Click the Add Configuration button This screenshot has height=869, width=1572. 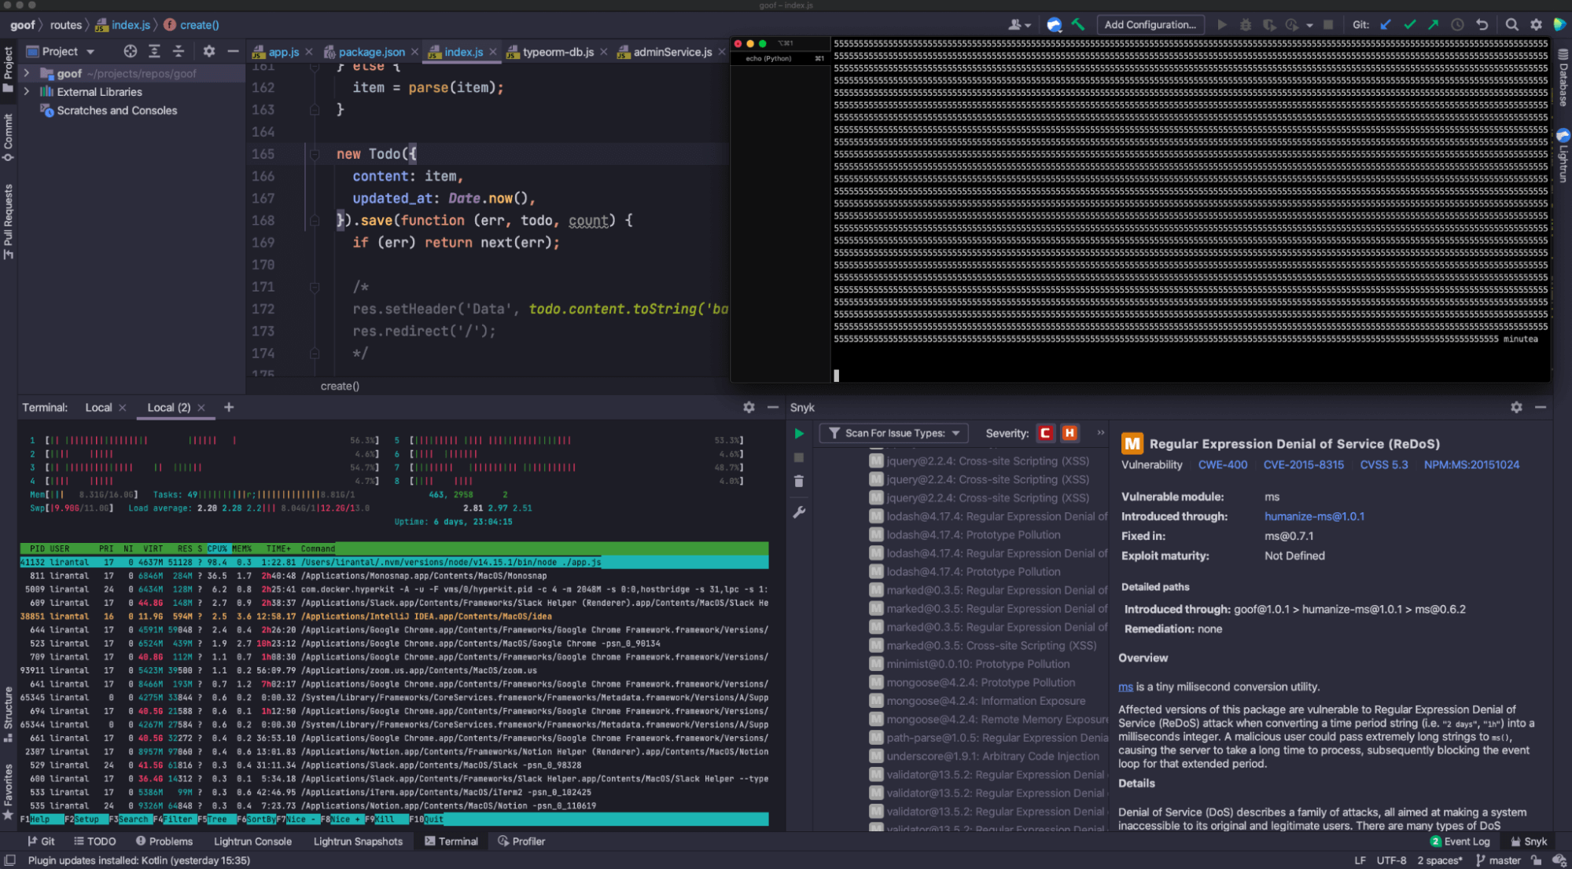1150,24
